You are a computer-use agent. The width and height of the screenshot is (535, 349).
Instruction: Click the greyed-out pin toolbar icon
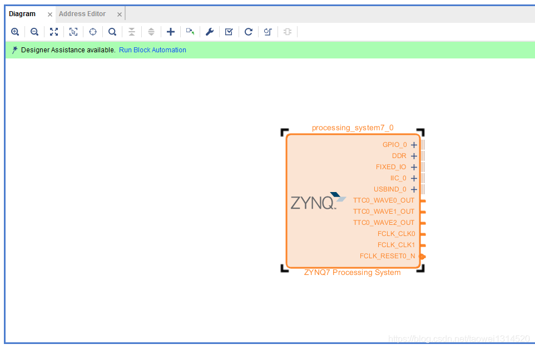[x=288, y=32]
